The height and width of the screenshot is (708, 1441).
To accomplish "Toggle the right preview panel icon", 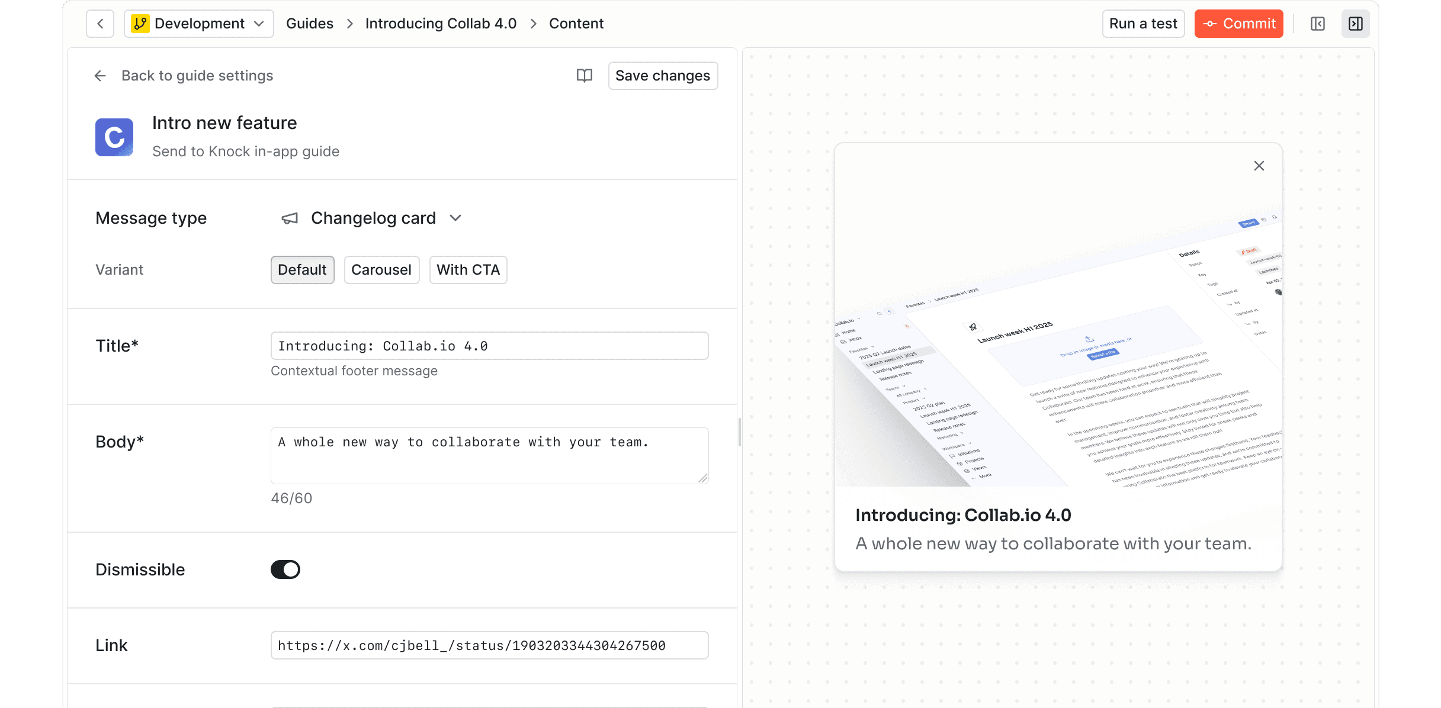I will pos(1356,24).
